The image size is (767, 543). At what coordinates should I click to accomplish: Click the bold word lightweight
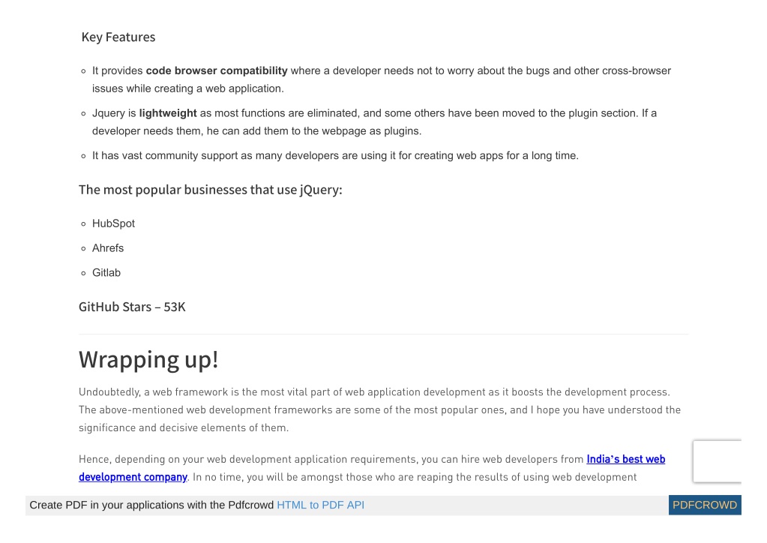[x=168, y=113]
